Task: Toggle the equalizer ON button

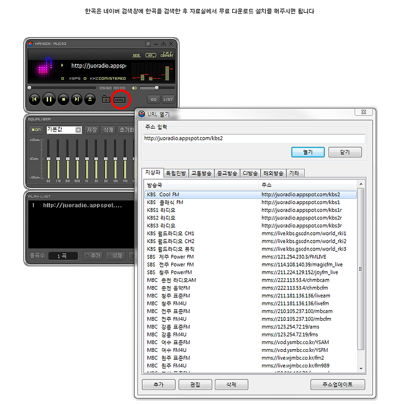Action: click(36, 130)
